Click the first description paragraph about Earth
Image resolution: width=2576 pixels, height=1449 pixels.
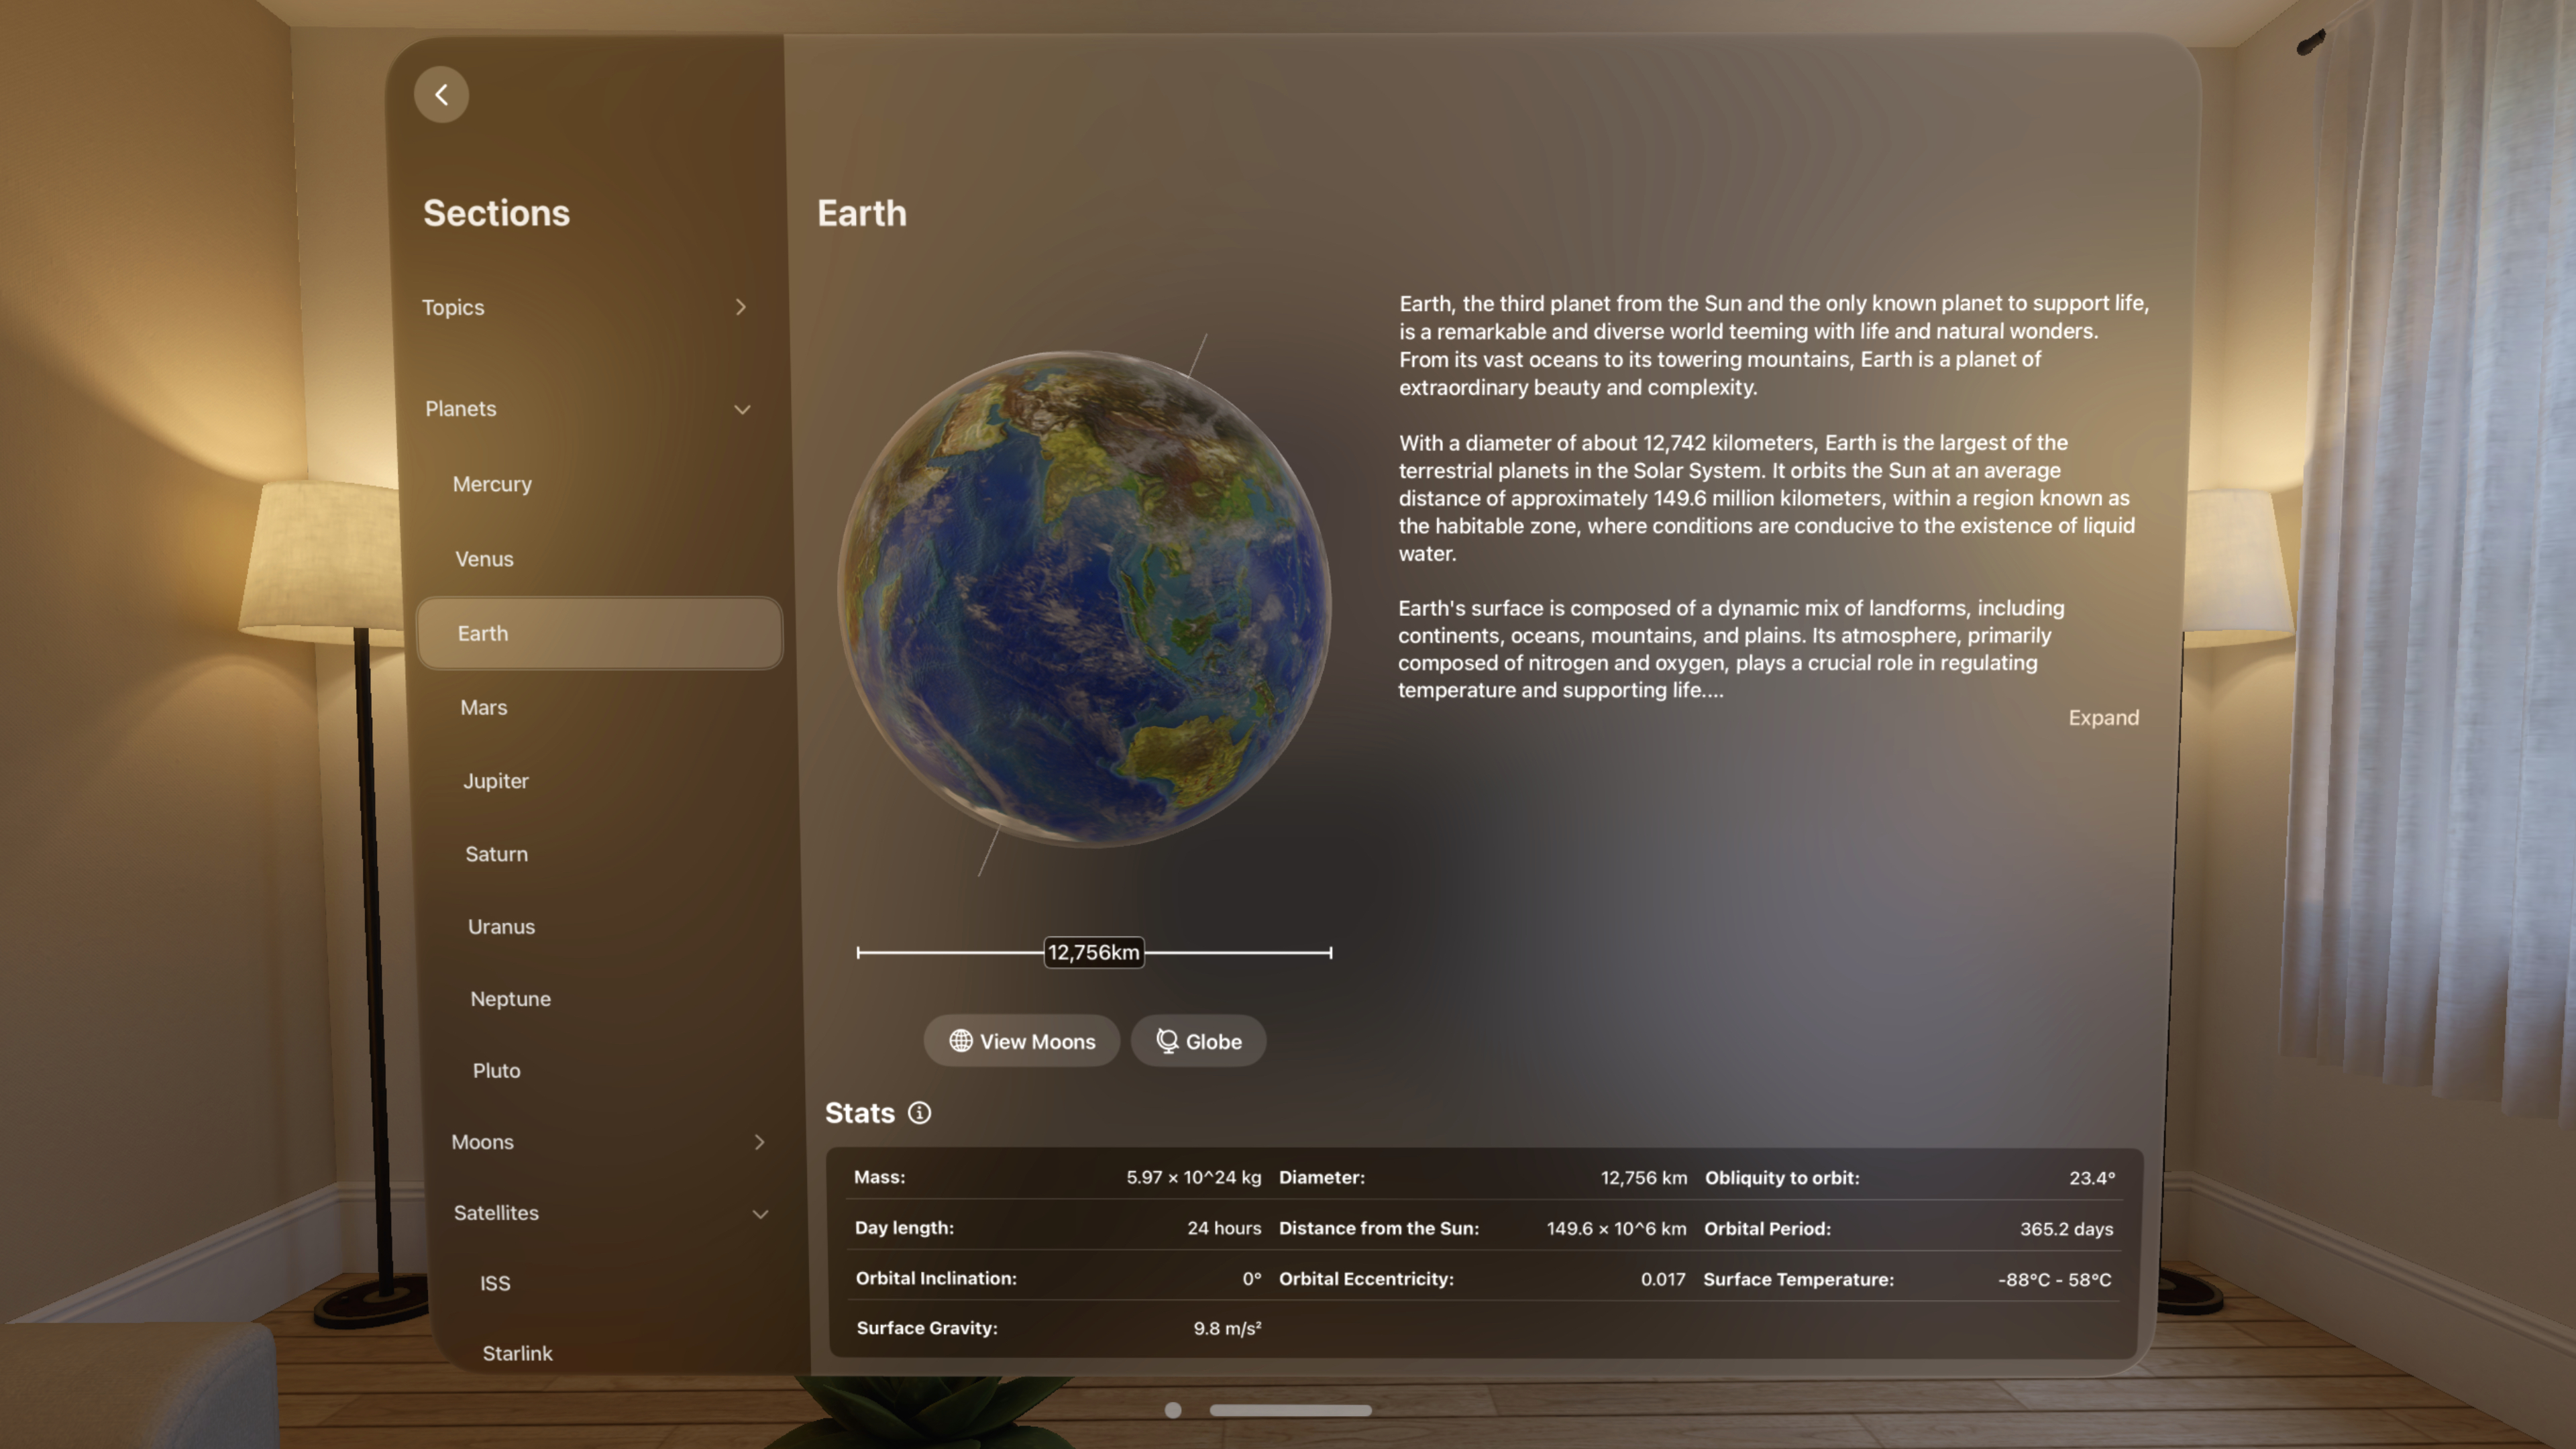tap(1773, 345)
